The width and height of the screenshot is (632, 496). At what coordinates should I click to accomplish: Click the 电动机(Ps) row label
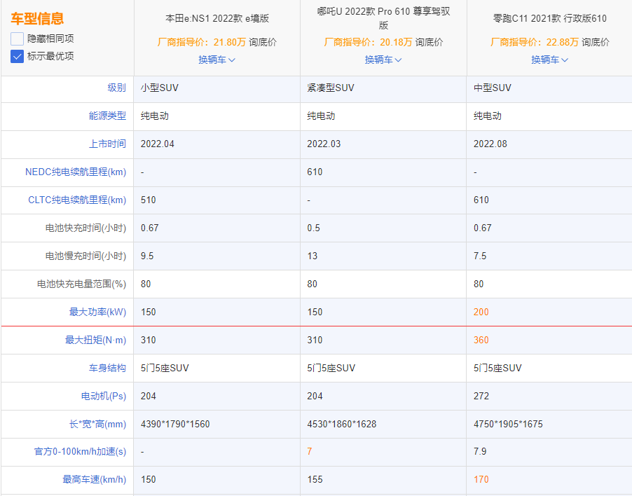coord(103,396)
